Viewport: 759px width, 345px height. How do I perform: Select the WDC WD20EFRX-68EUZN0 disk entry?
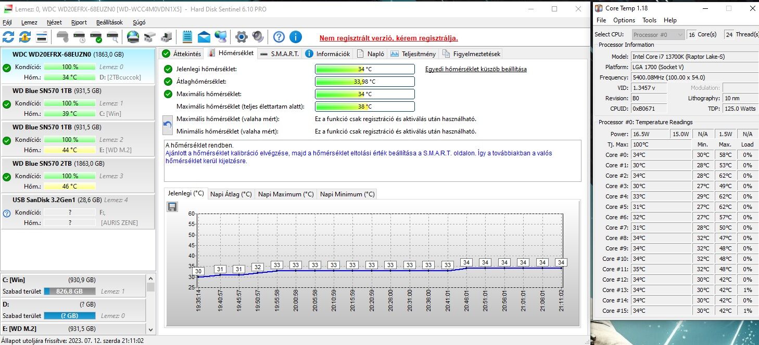(78, 65)
